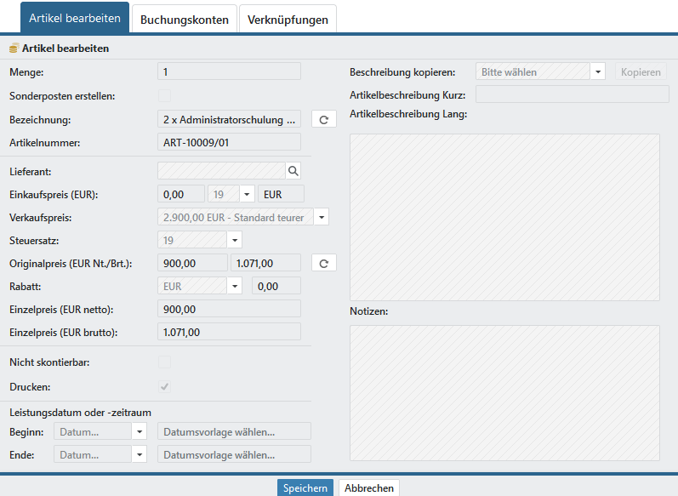The height and width of the screenshot is (496, 678).
Task: Open the Beginn date picker dropdown
Action: (x=140, y=431)
